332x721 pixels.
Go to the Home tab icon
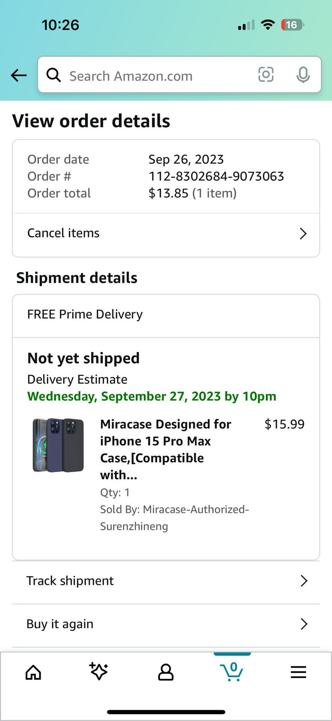point(33,672)
